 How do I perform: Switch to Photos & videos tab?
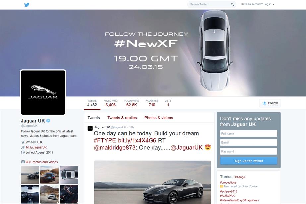pyautogui.click(x=159, y=118)
